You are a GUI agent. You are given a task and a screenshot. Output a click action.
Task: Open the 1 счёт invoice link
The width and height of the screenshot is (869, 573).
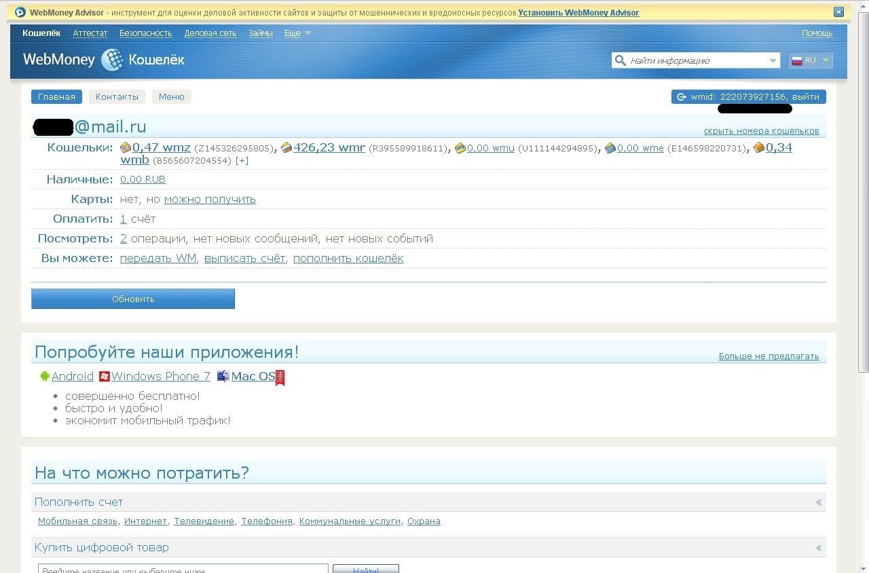click(x=124, y=219)
